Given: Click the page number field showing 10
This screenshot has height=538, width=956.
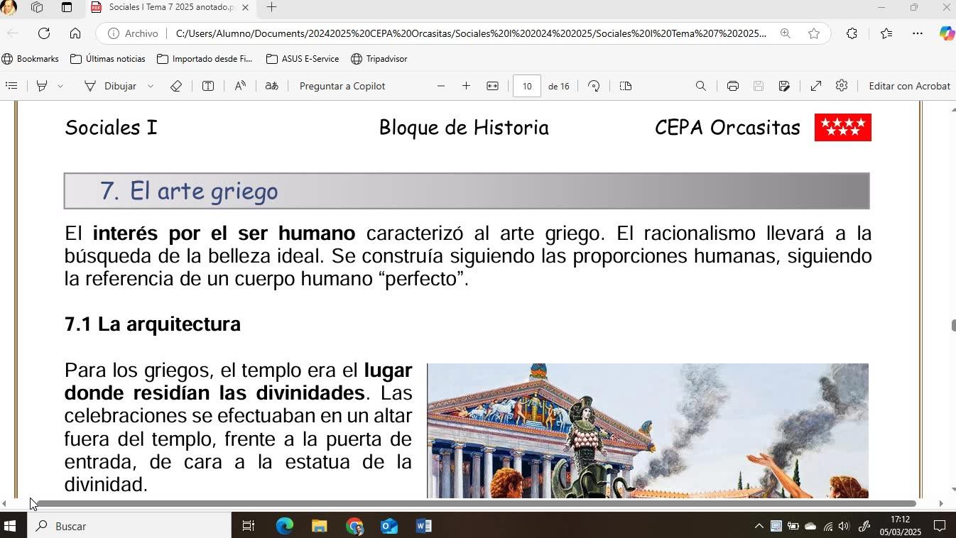Looking at the screenshot, I should click(527, 86).
